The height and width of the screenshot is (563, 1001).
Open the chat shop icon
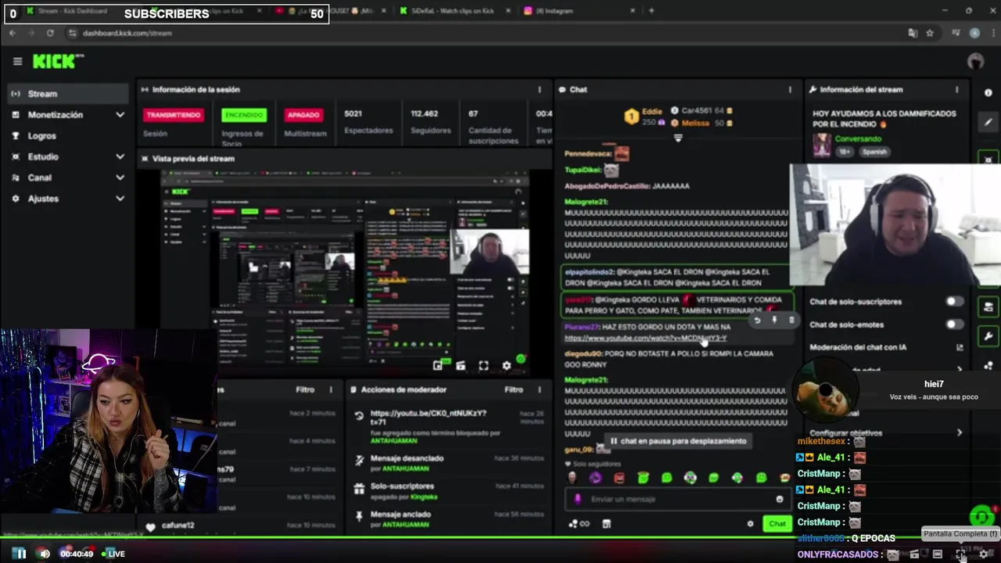click(x=606, y=524)
